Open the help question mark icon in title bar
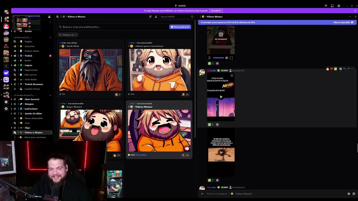This screenshot has height=201, width=358. [x=339, y=6]
